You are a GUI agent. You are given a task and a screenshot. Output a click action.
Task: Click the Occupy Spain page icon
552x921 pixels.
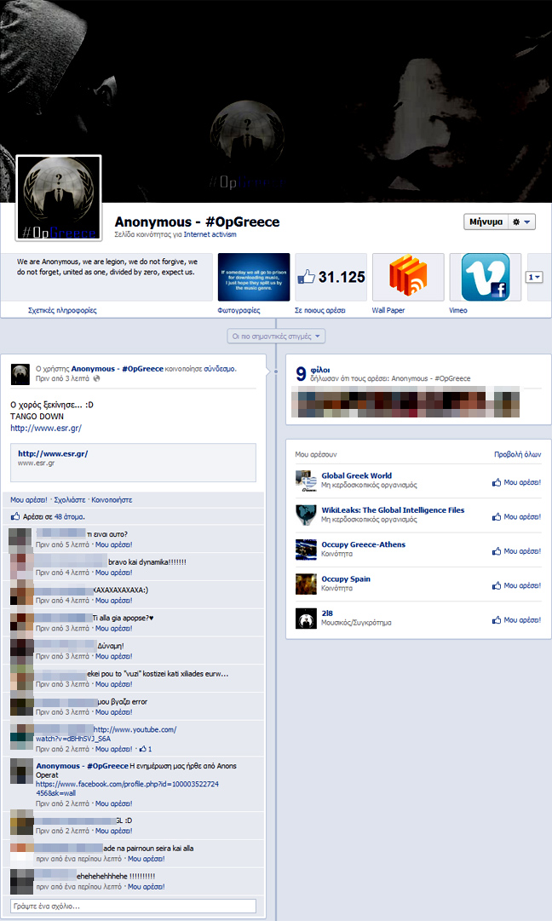pyautogui.click(x=306, y=584)
